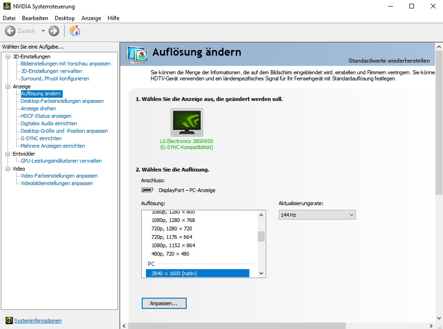Viewport: 443px width, 329px height.
Task: Open G-SYNC einrichten
Action: pyautogui.click(x=41, y=138)
